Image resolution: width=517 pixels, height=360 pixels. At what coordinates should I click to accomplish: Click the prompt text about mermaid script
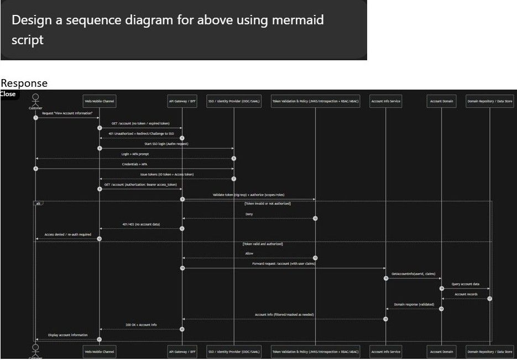[168, 30]
